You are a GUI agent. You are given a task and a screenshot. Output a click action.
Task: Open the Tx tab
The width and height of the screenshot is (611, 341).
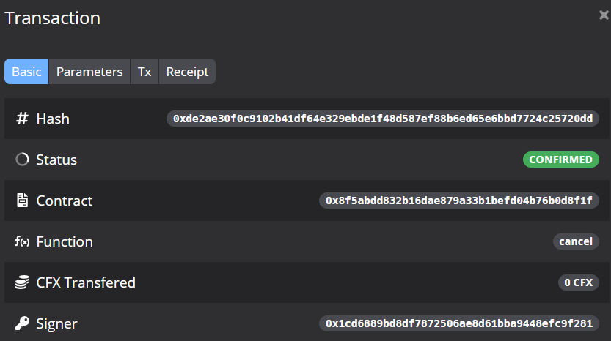[x=144, y=72]
